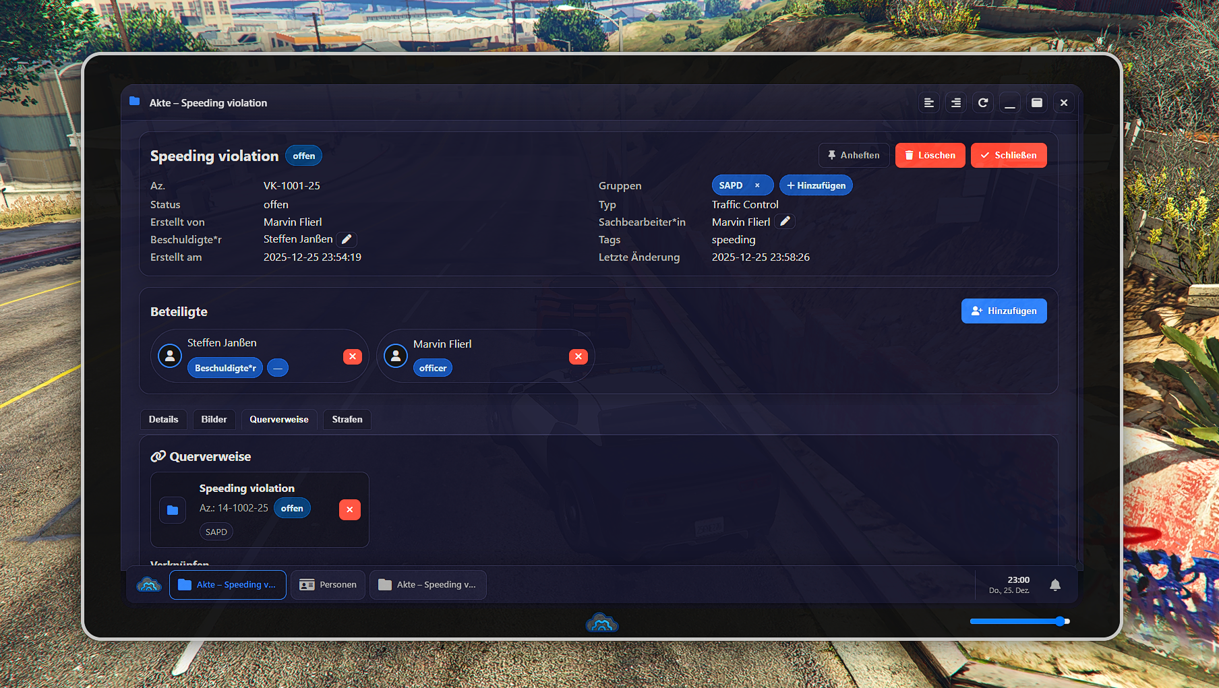Open the cloud start menu in taskbar
The height and width of the screenshot is (688, 1219).
(x=149, y=585)
